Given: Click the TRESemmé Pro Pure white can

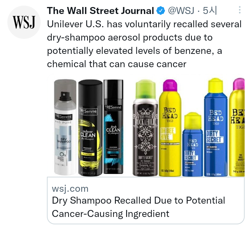Looking at the screenshot, I should coord(65,127).
